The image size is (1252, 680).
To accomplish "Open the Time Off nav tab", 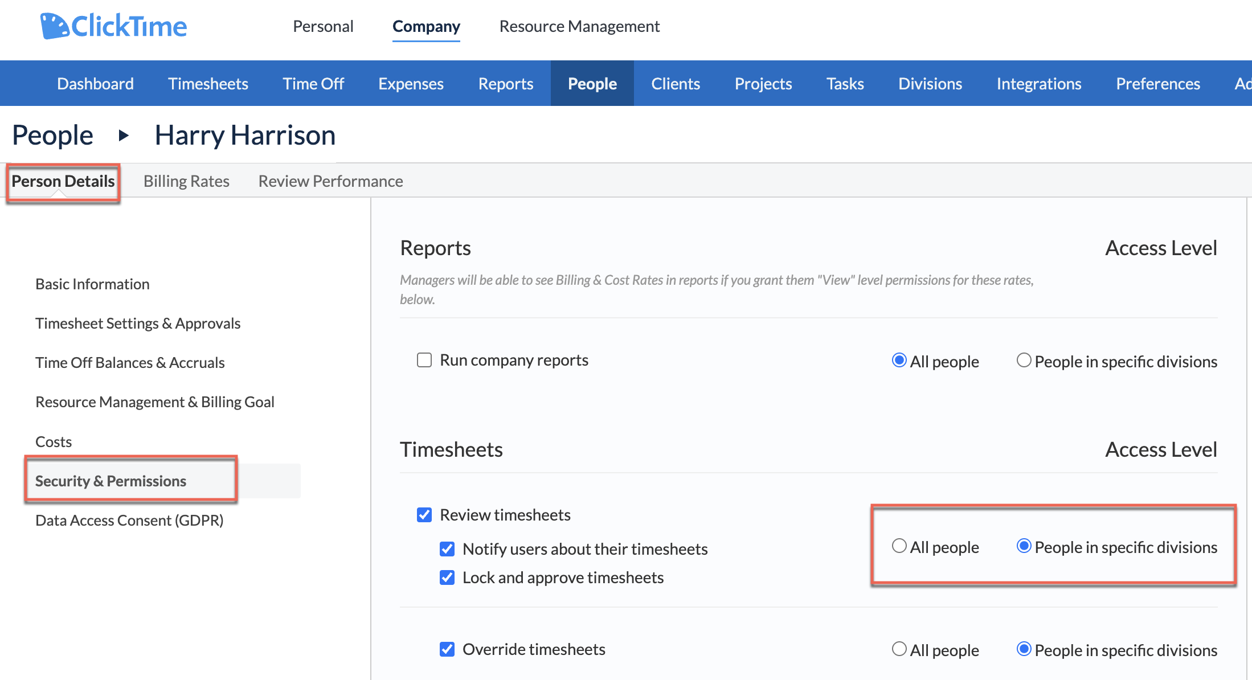I will 313,84.
